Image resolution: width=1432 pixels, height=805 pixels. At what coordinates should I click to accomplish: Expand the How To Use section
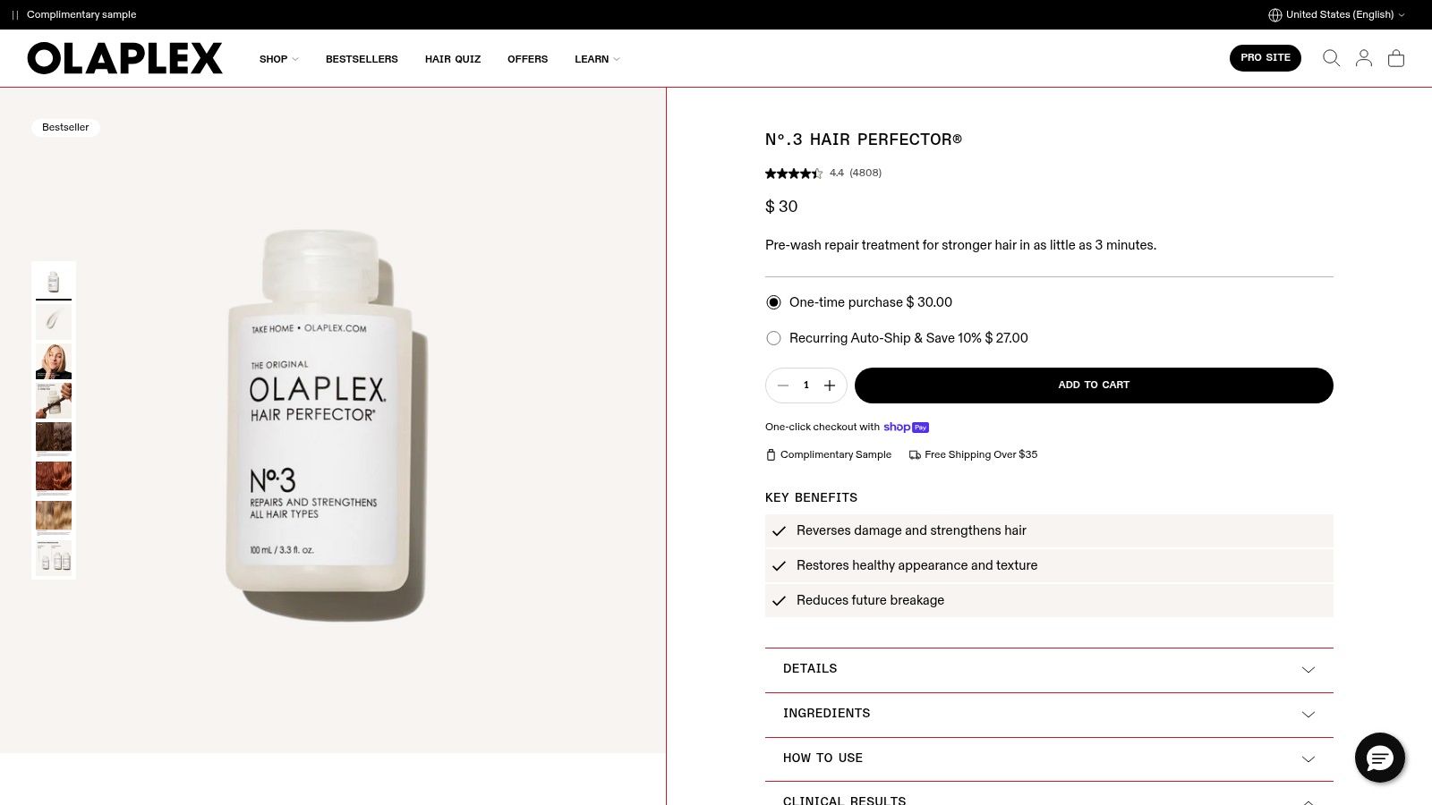[1049, 758]
